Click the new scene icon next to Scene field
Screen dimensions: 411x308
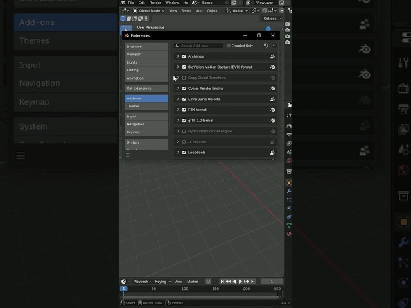234,3
